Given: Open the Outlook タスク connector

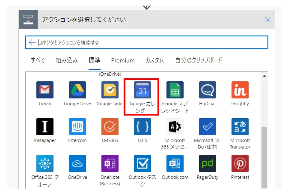Looking at the screenshot, I should pos(143,163).
